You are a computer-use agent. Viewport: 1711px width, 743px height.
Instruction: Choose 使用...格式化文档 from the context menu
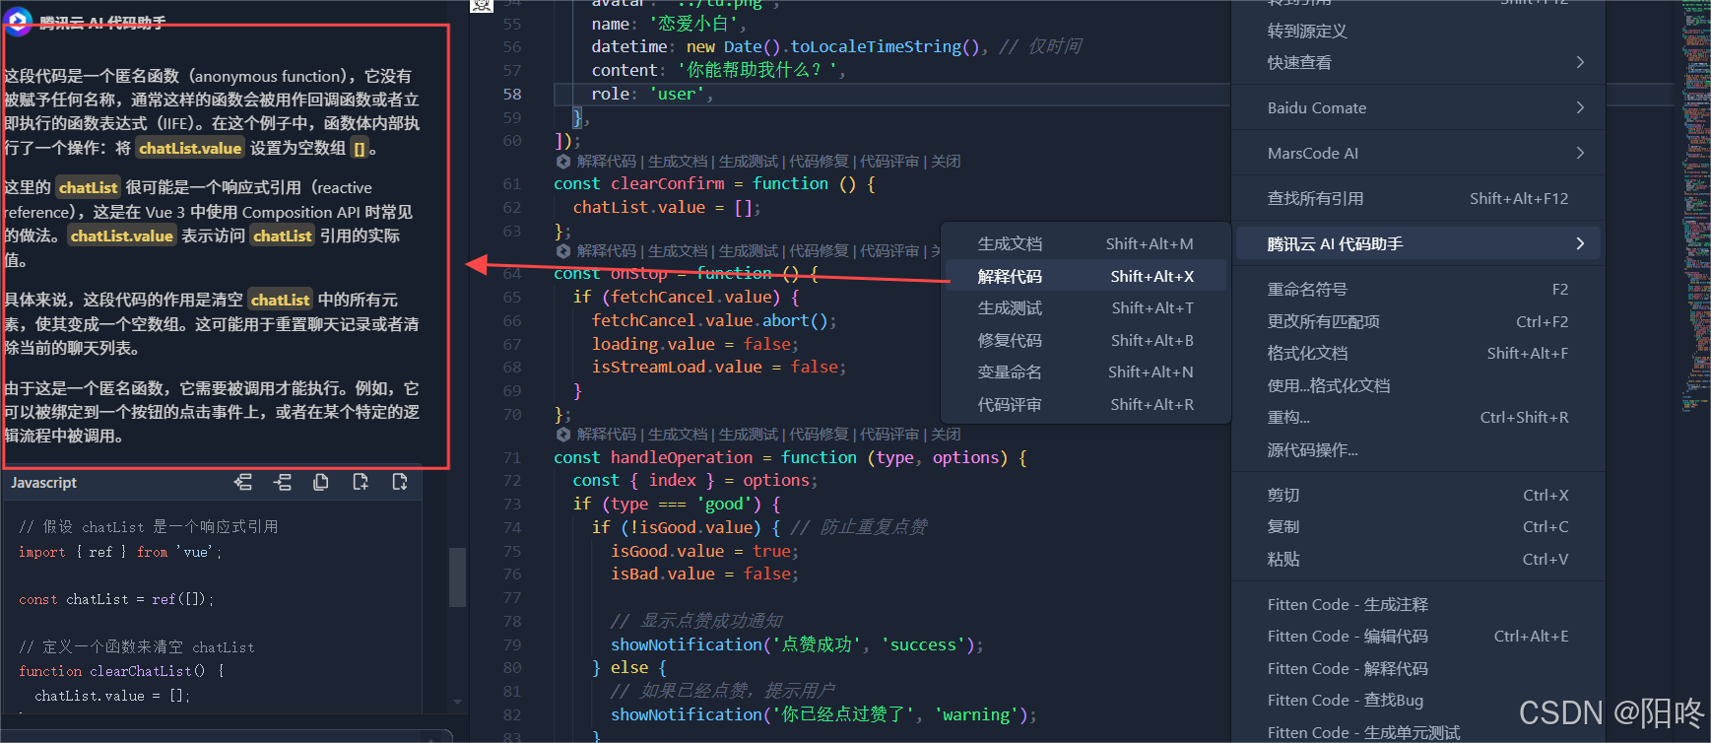[1417, 385]
